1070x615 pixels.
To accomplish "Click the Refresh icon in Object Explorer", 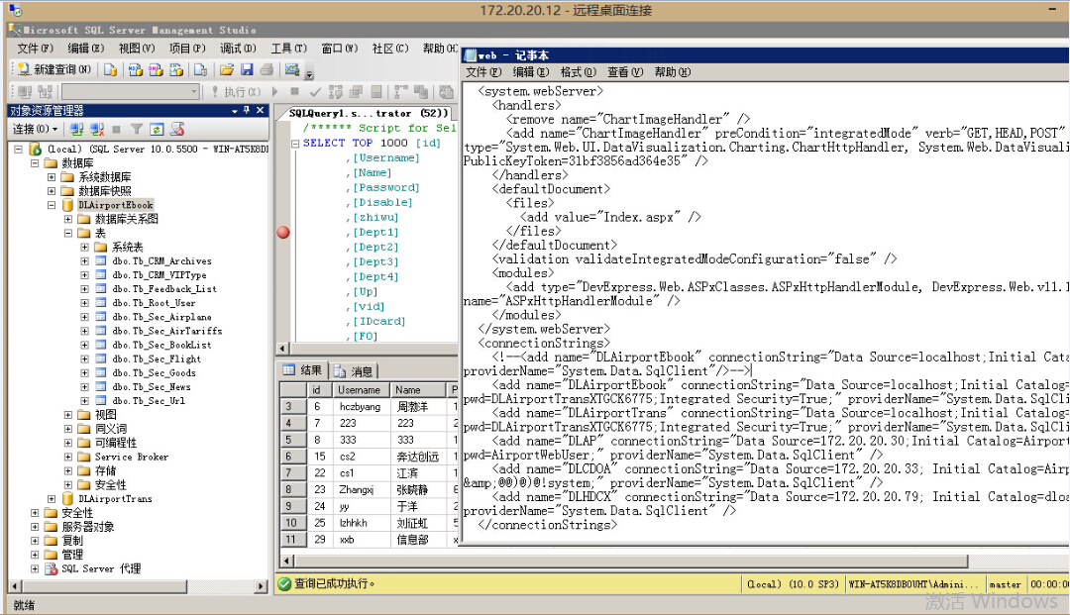I will coord(157,129).
